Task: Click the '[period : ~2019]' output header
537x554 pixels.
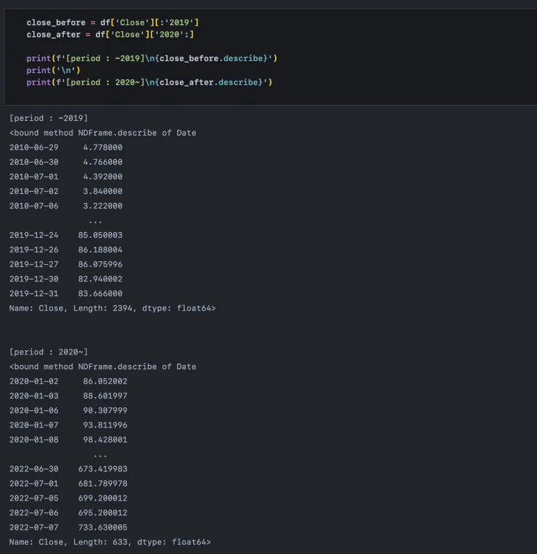Action: click(x=49, y=118)
